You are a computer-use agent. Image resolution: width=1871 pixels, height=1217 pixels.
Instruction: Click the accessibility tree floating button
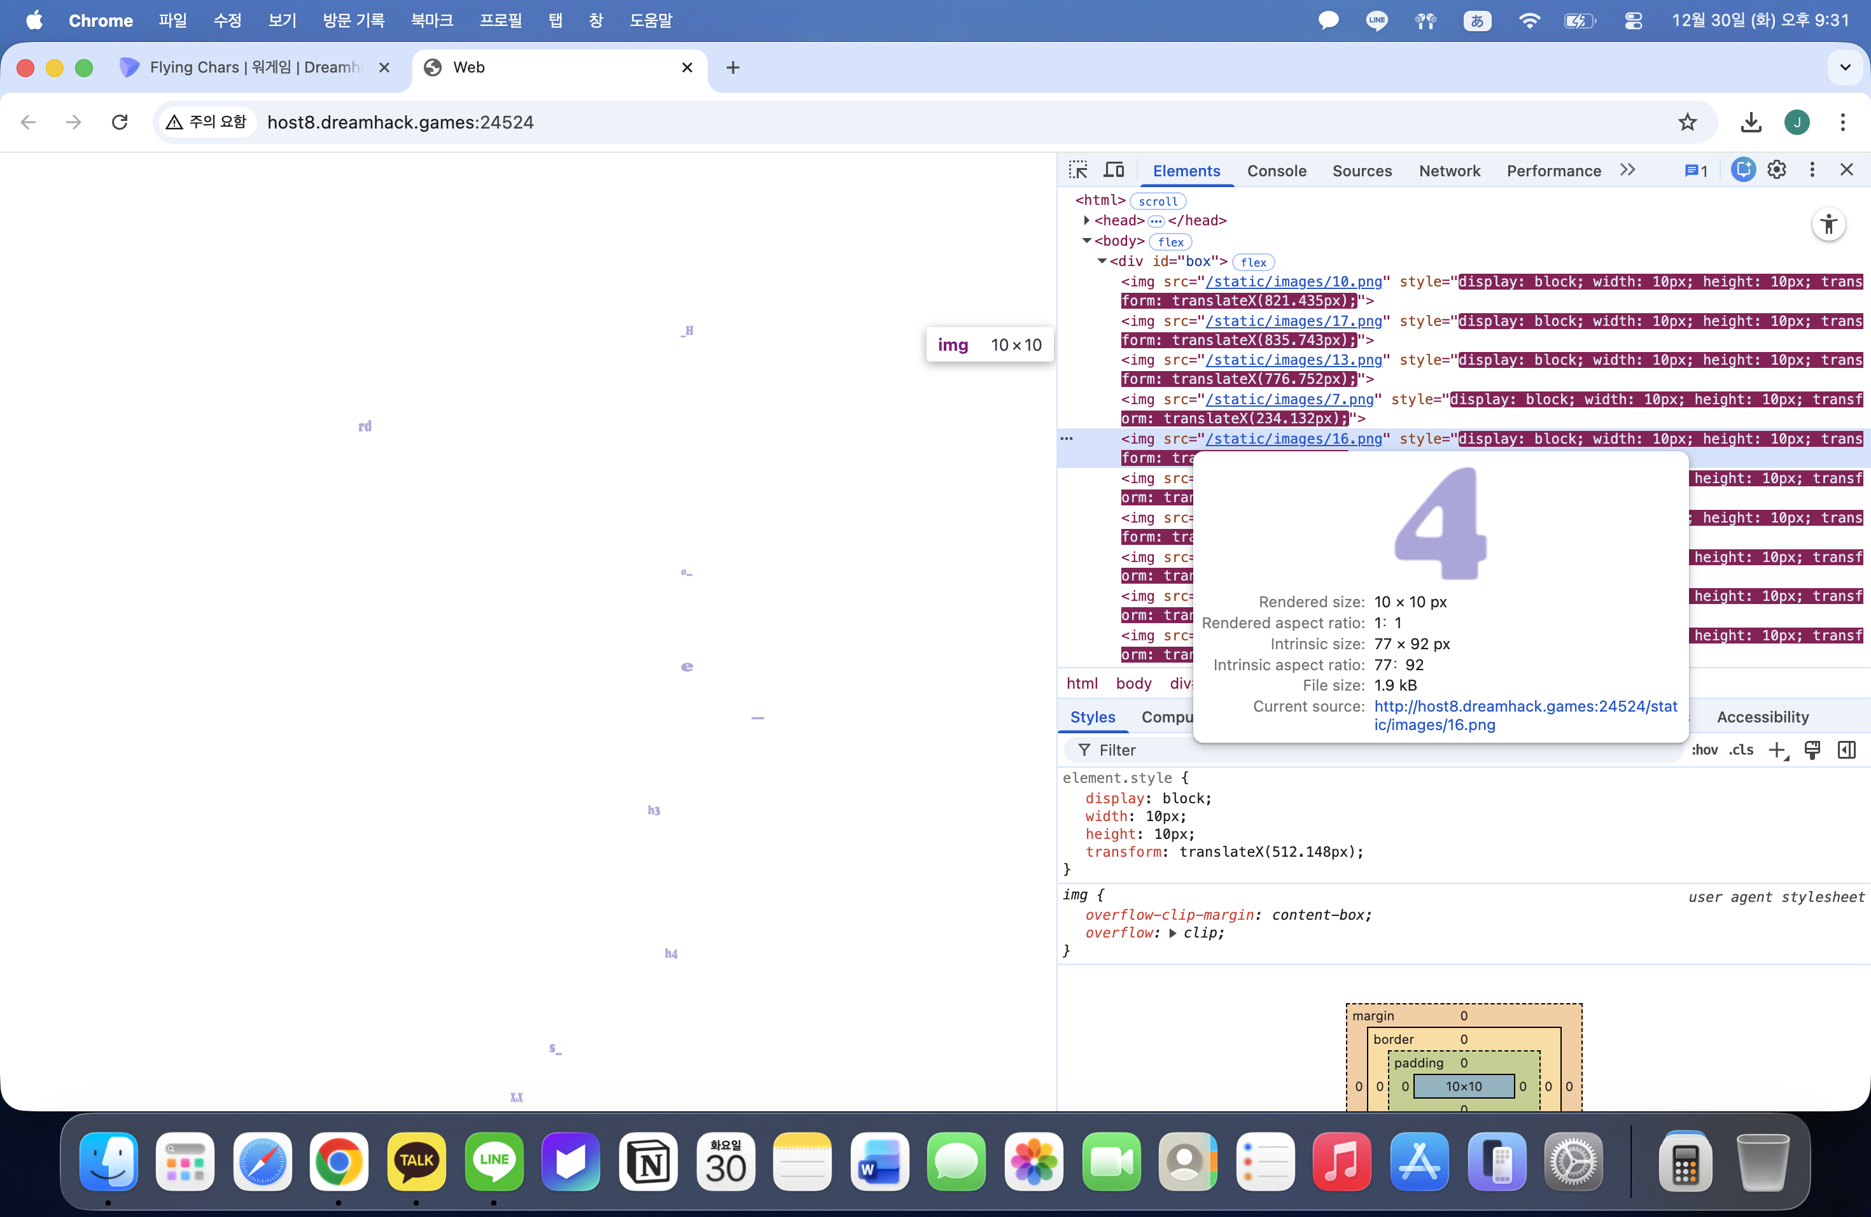tap(1828, 225)
